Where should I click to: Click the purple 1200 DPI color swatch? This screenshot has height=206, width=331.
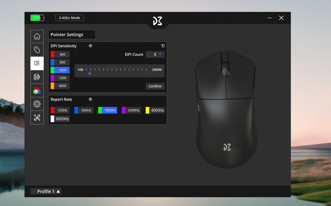coord(52,78)
